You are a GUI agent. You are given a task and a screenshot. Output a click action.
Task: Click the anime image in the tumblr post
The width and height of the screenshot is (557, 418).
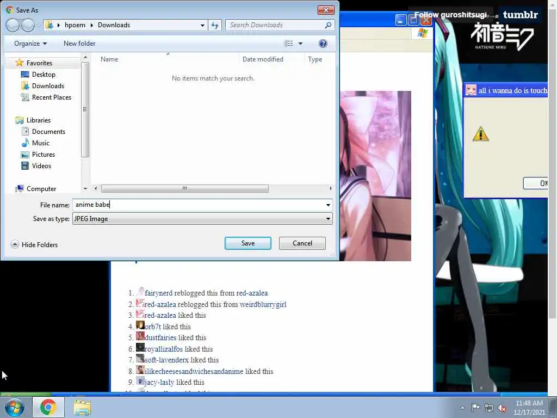tap(375, 176)
